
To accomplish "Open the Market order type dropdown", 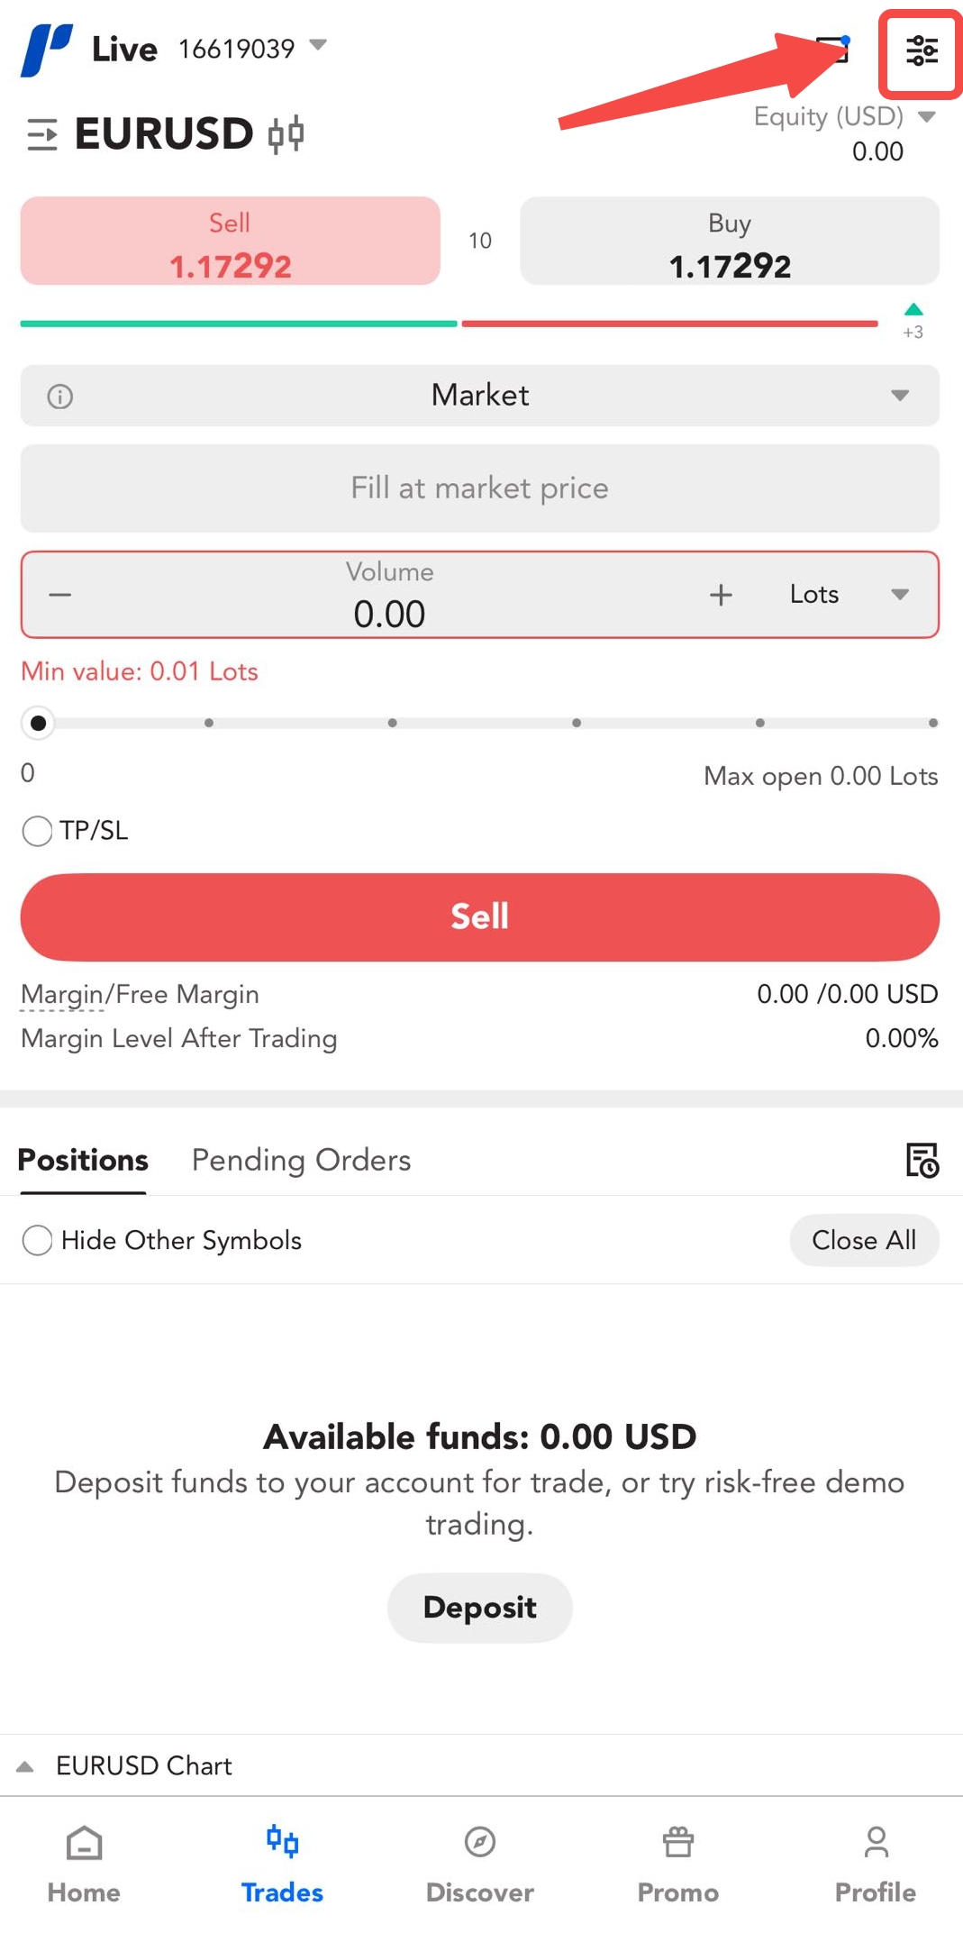I will click(x=899, y=396).
